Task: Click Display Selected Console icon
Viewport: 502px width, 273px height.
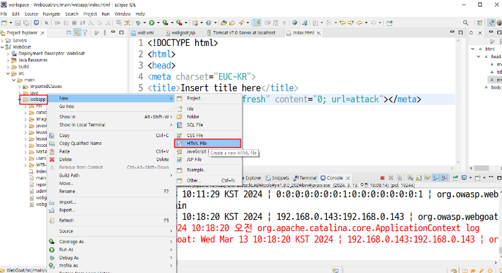Action: [464, 178]
